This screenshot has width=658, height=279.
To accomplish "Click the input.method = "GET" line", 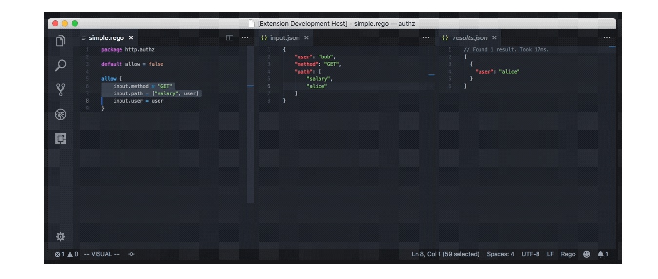I will click(143, 86).
